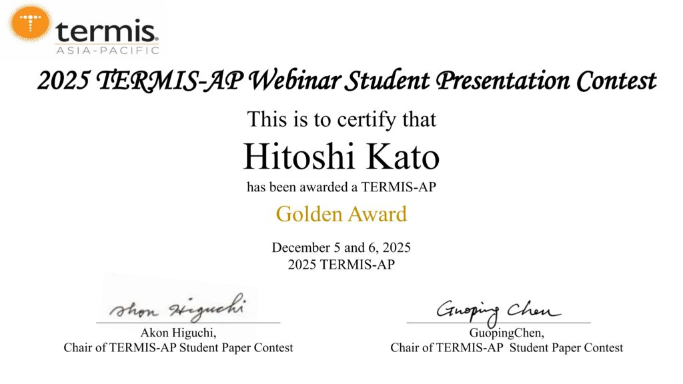
Task: Click "2025 TERMIS-AP" below the date
Action: [341, 264]
